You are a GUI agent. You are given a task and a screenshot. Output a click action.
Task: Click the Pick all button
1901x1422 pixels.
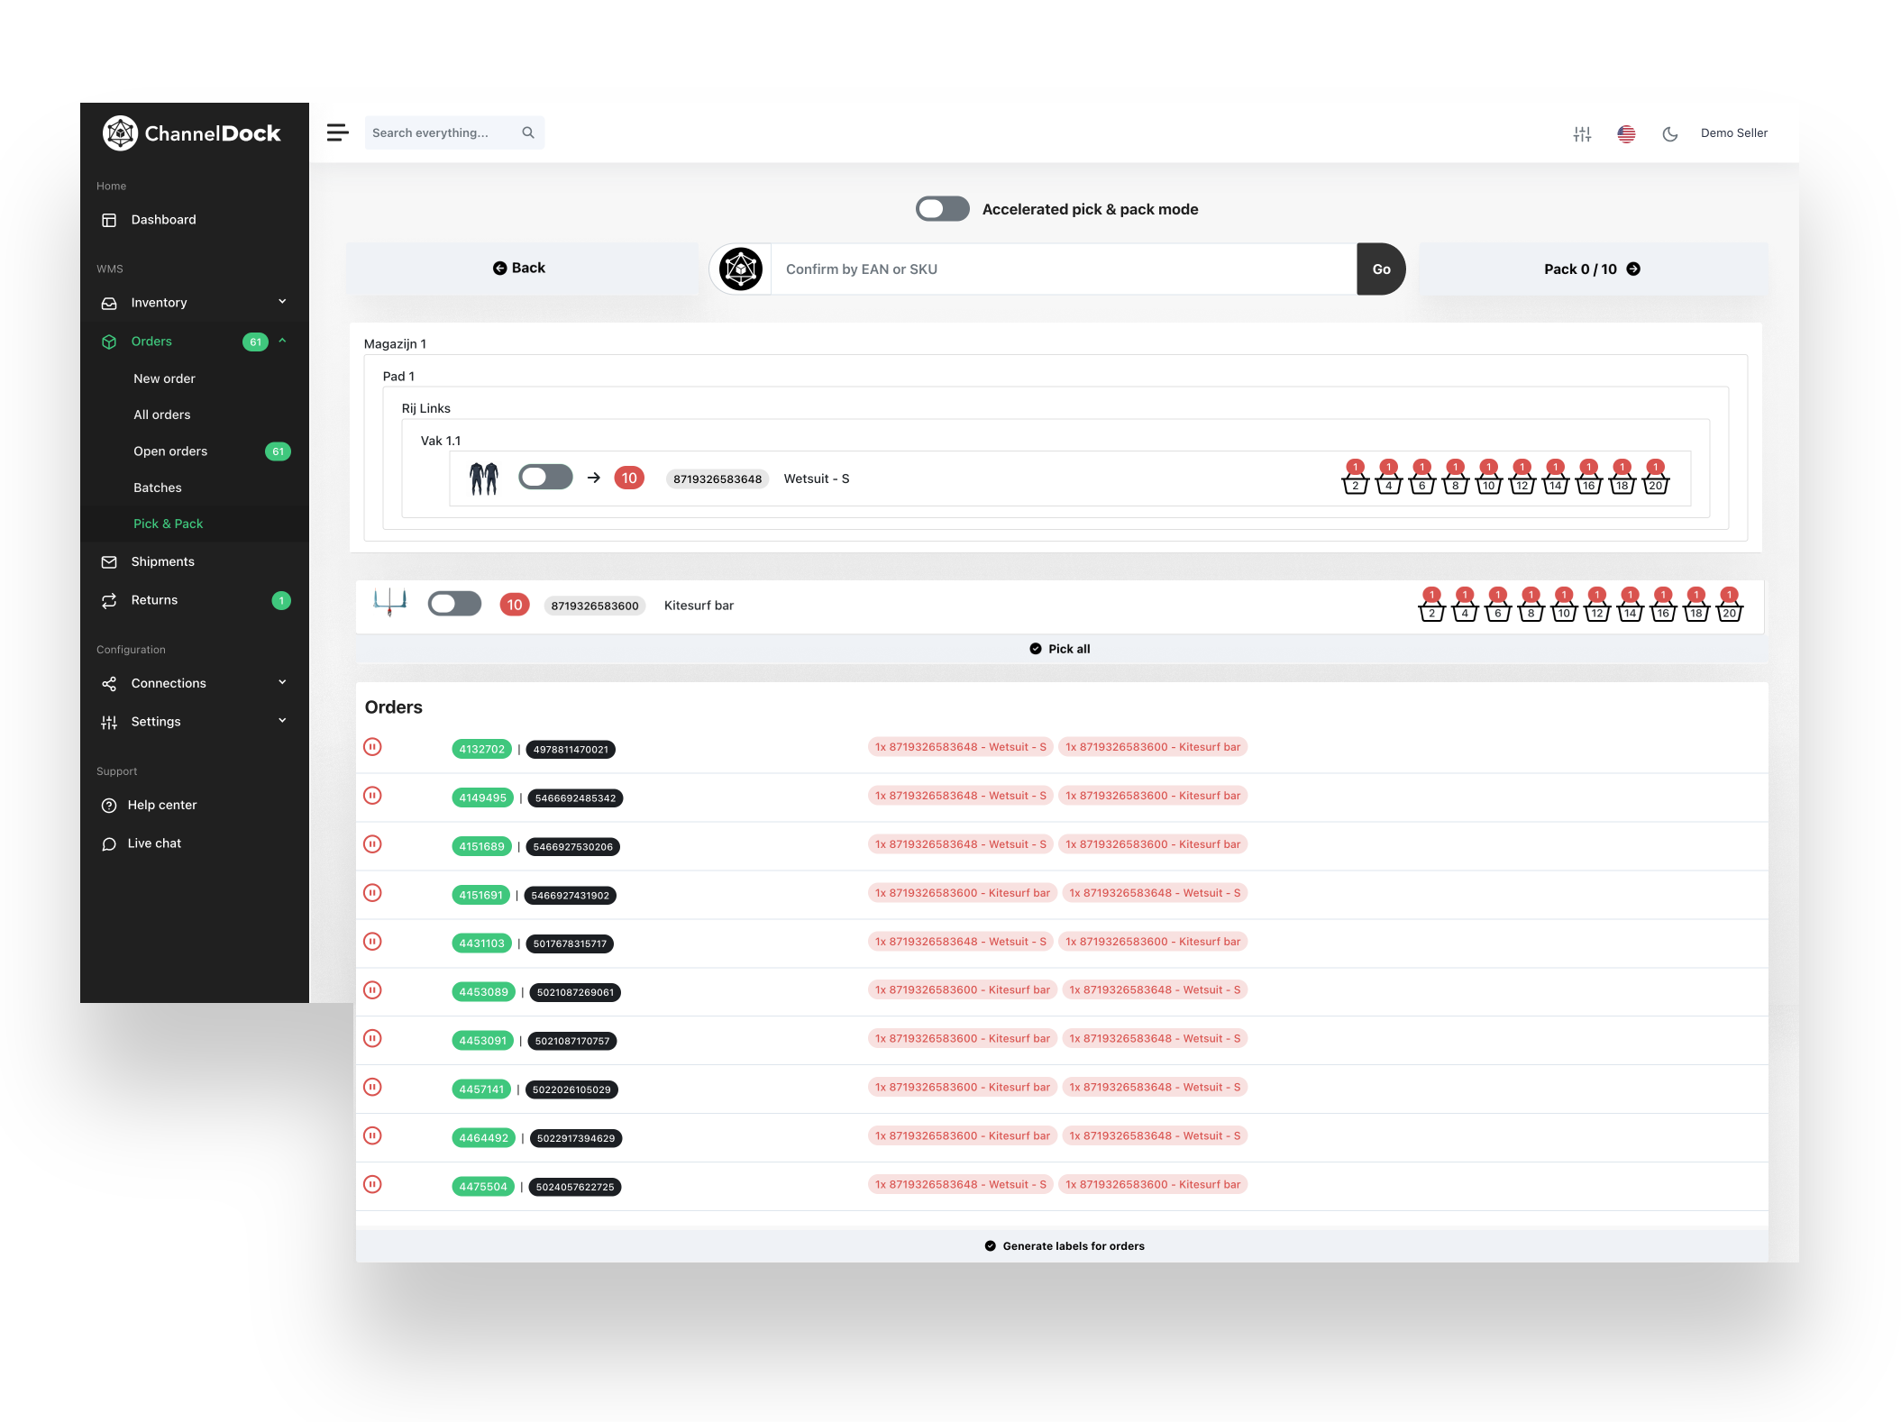point(1059,648)
